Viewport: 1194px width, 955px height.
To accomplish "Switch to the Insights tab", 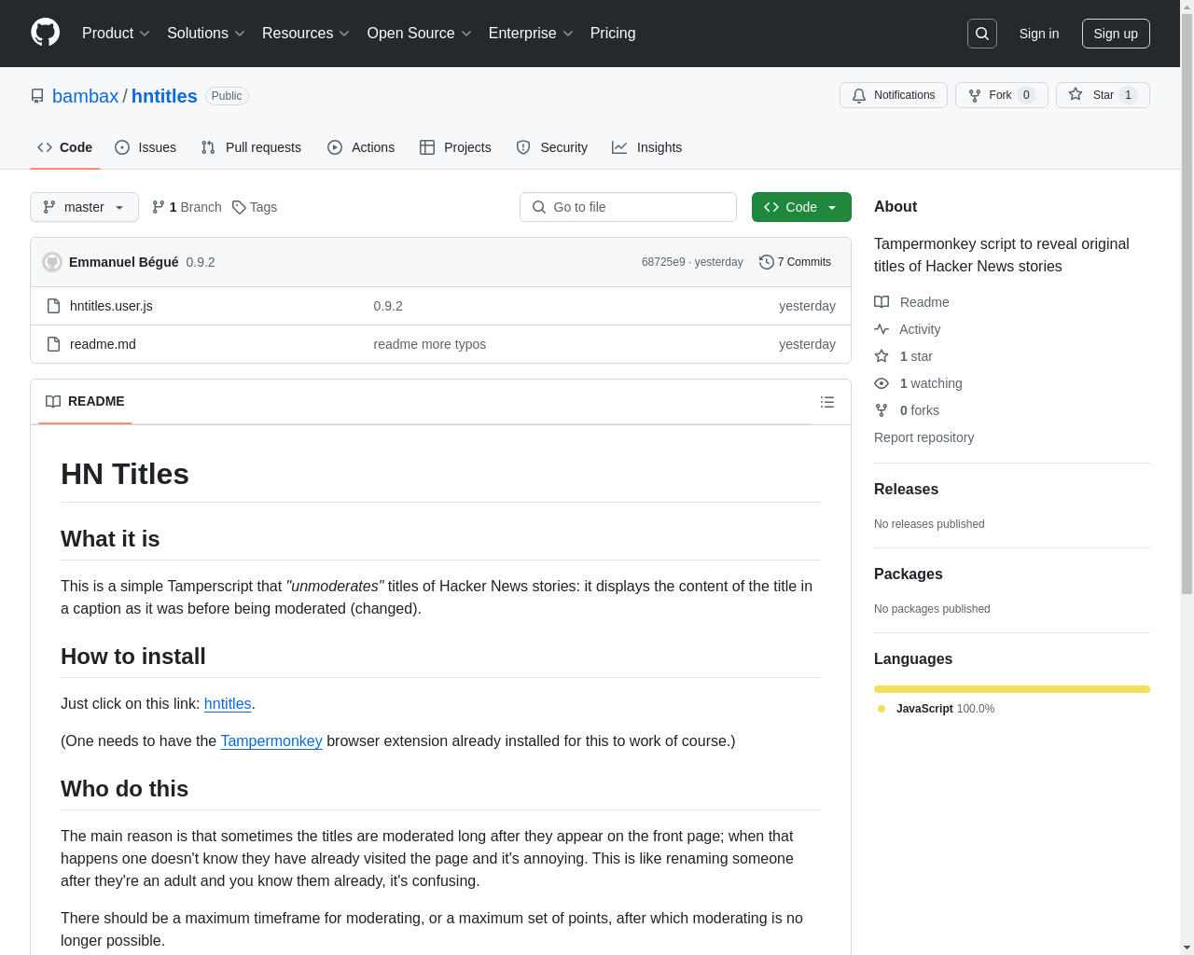I will tap(647, 147).
